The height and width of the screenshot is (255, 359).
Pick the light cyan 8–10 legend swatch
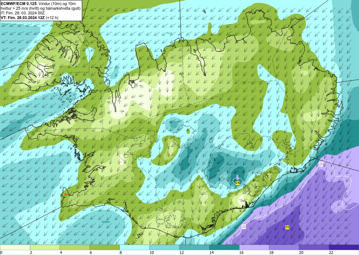click(x=135, y=247)
